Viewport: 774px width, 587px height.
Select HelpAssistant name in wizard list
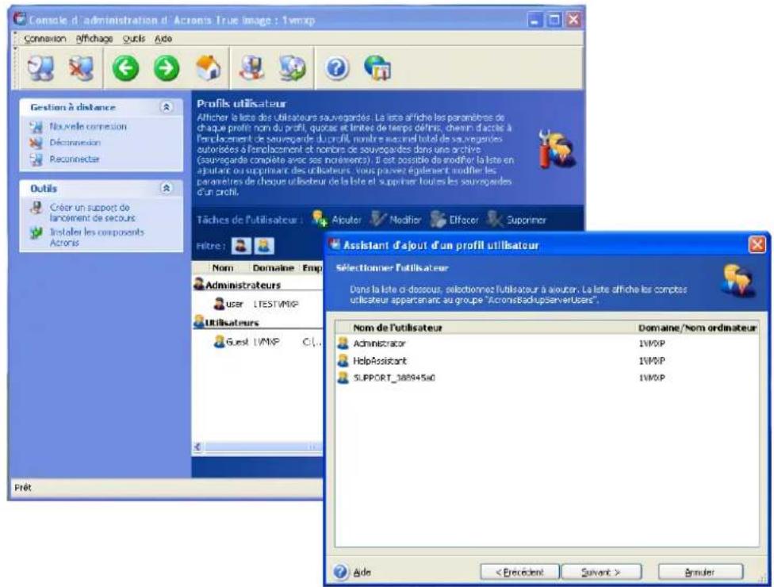pyautogui.click(x=380, y=360)
